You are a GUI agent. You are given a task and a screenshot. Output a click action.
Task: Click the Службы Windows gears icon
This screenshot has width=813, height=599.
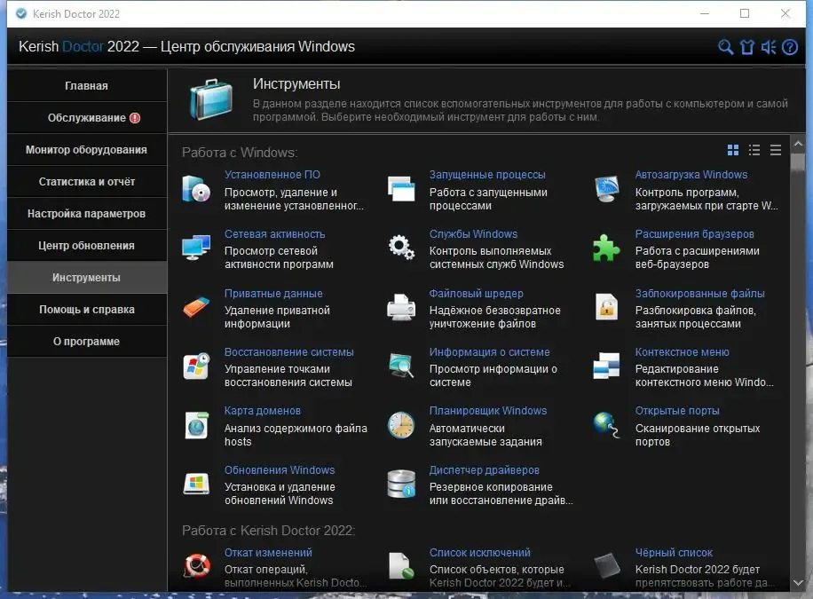[x=401, y=248]
